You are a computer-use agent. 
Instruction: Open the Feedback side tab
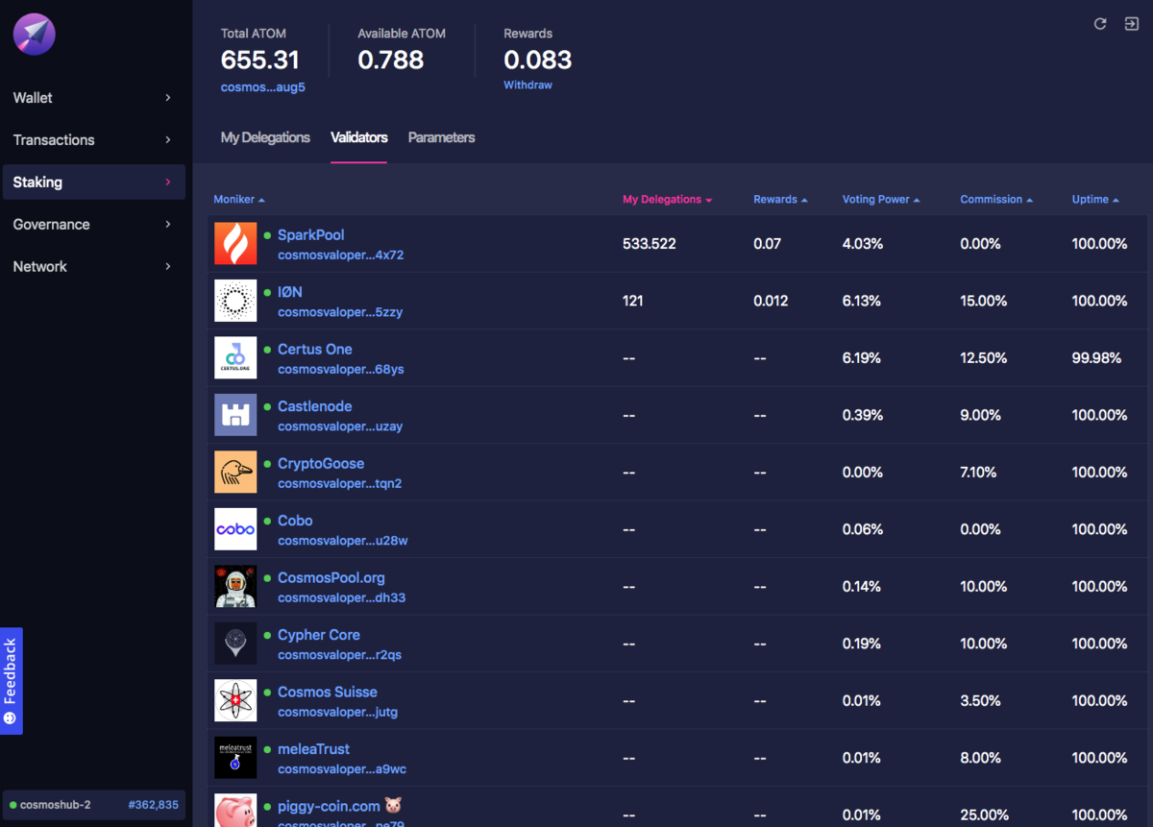12,681
